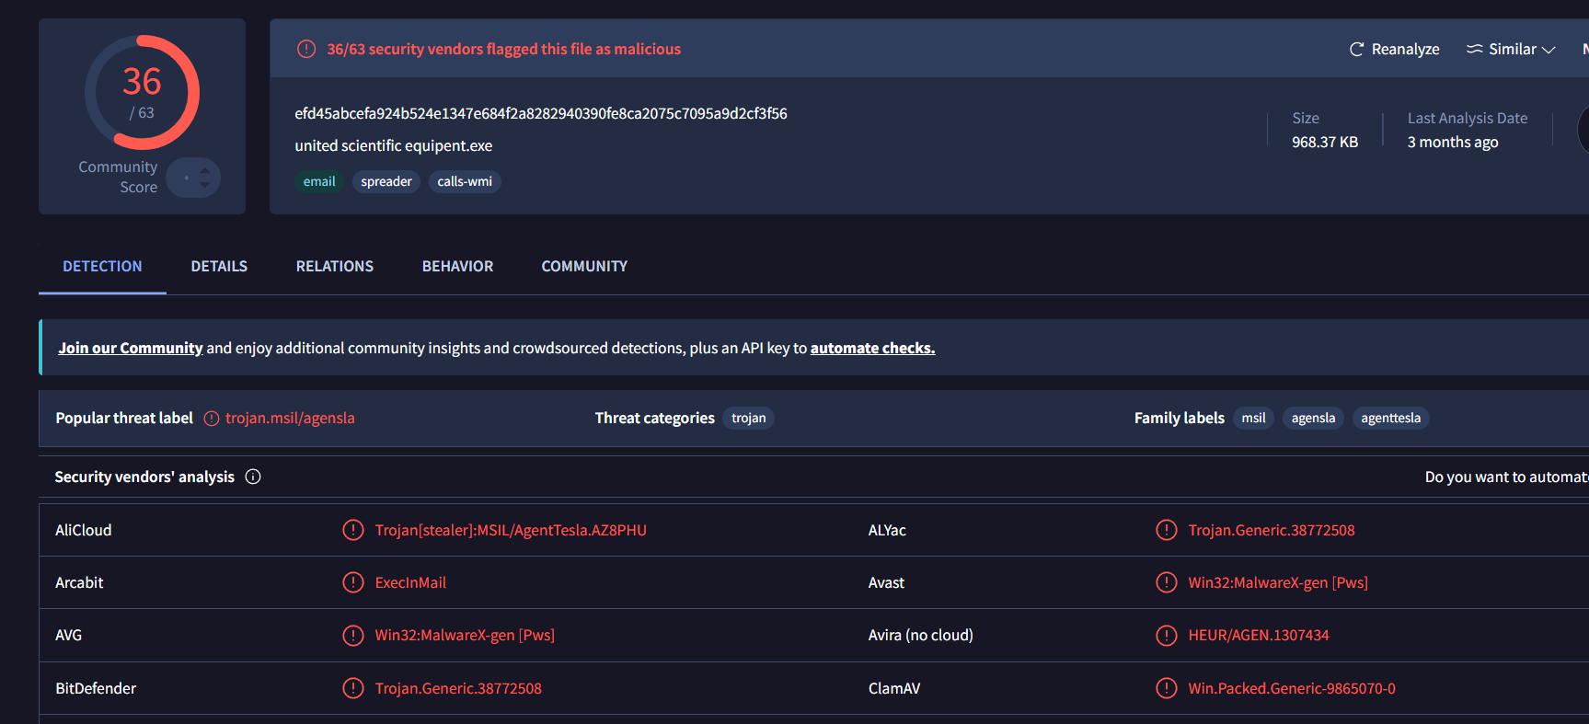Click the Similar icon
This screenshot has width=1589, height=724.
click(x=1474, y=50)
